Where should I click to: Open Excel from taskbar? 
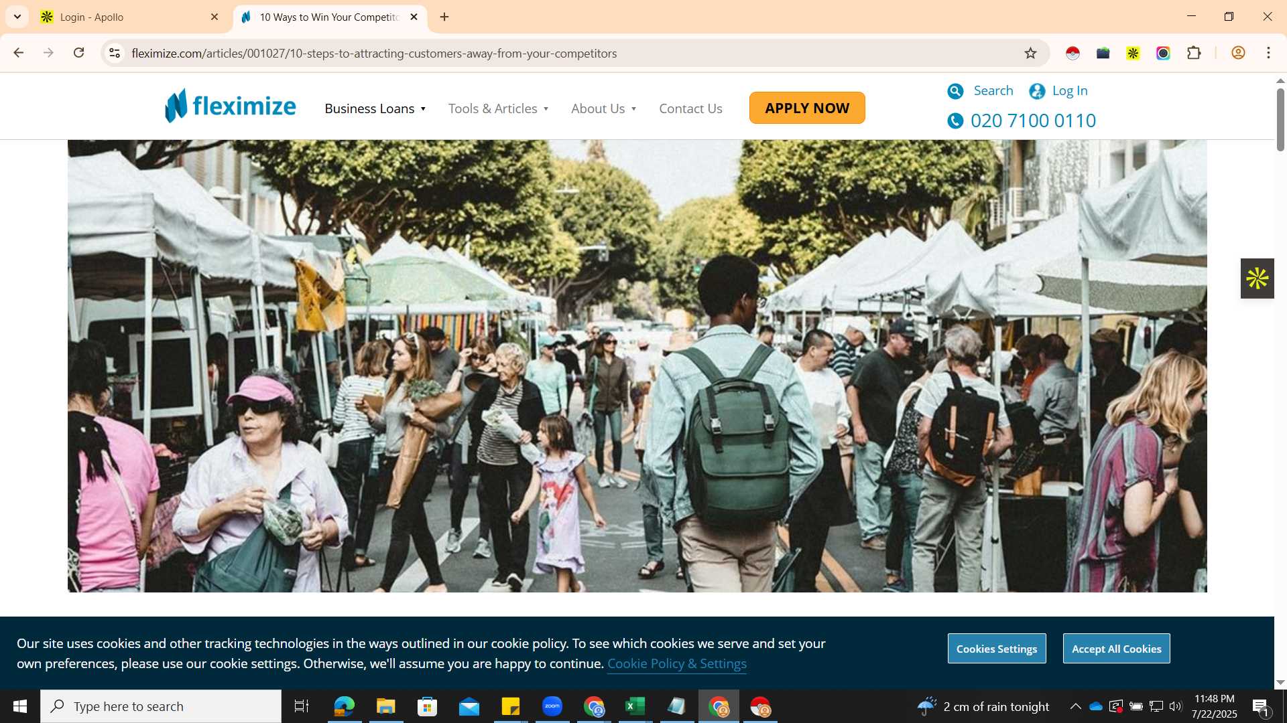[x=635, y=706]
